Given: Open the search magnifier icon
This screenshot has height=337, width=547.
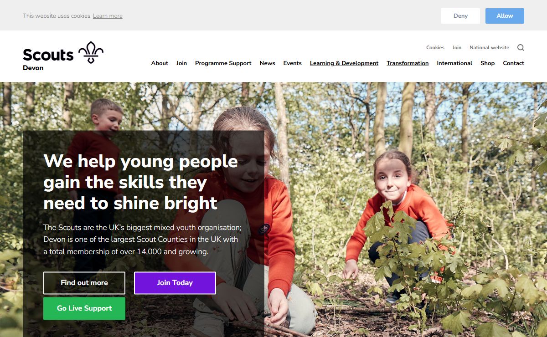Looking at the screenshot, I should (521, 47).
